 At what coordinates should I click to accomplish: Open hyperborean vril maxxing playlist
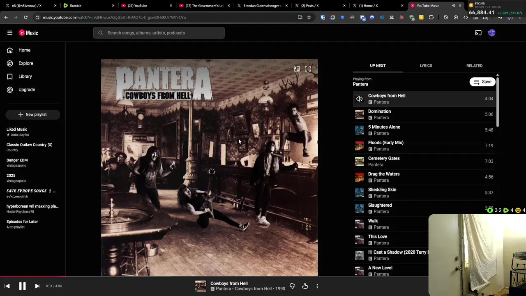(32, 209)
